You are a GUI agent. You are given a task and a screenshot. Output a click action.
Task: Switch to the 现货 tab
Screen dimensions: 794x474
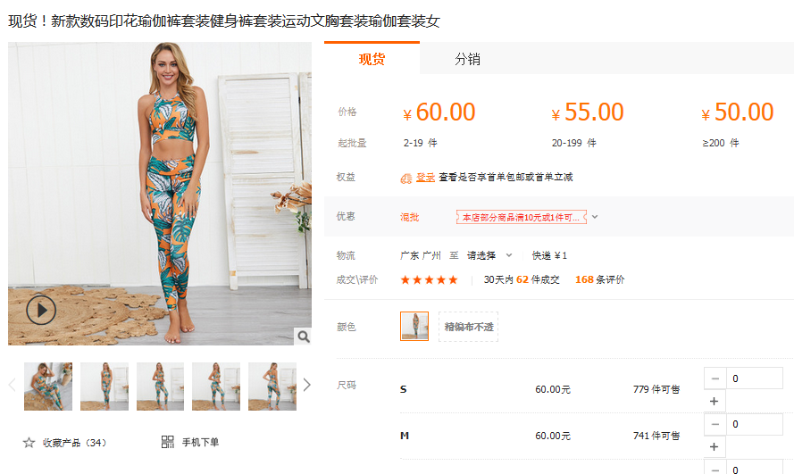[x=372, y=59]
